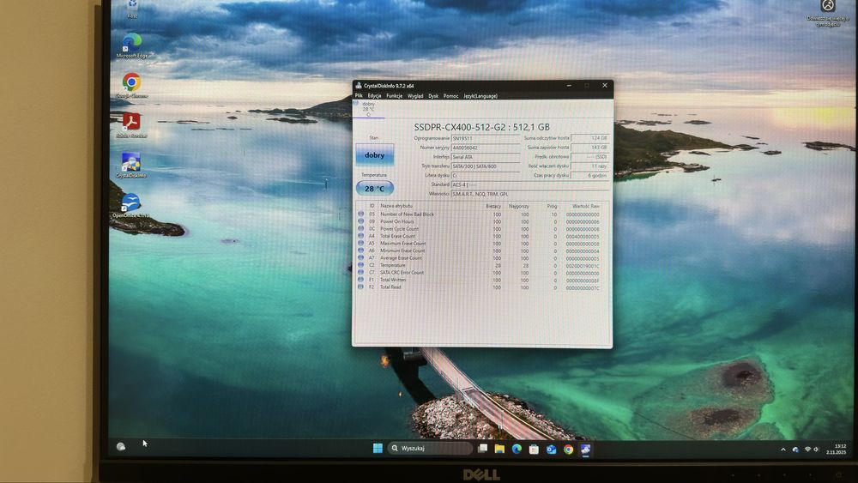Image resolution: width=858 pixels, height=483 pixels.
Task: Open the Edycja menu
Action: pos(374,96)
